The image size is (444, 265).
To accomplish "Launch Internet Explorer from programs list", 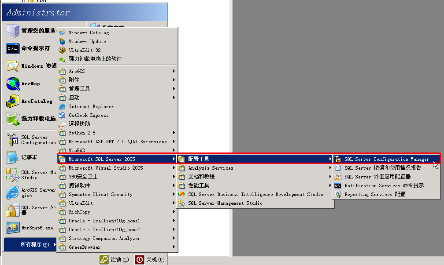I will tap(117, 106).
